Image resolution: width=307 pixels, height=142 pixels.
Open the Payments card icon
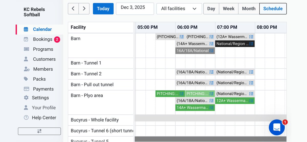[26, 89]
